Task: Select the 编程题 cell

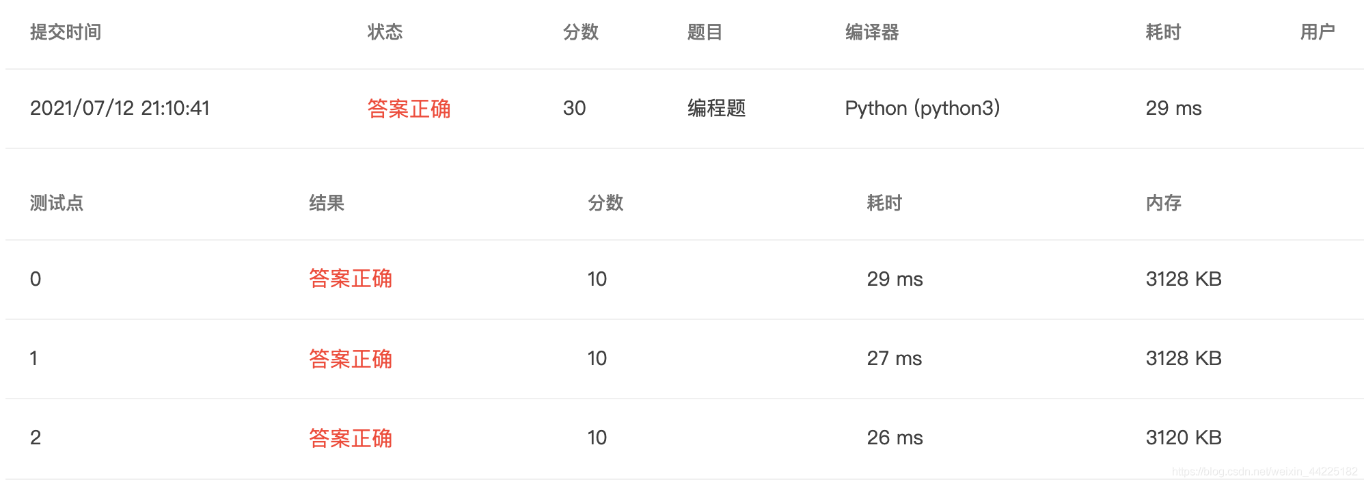Action: click(x=716, y=108)
